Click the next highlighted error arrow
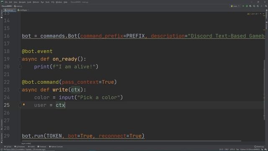 point(263,14)
